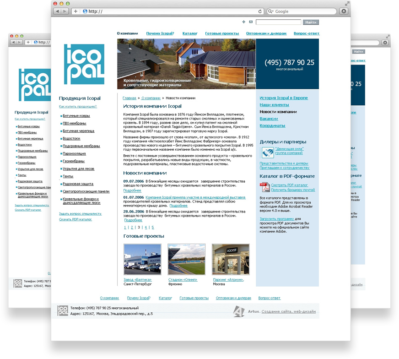
Task: Click the small grey Icopal logo in the footer
Action: [63, 310]
